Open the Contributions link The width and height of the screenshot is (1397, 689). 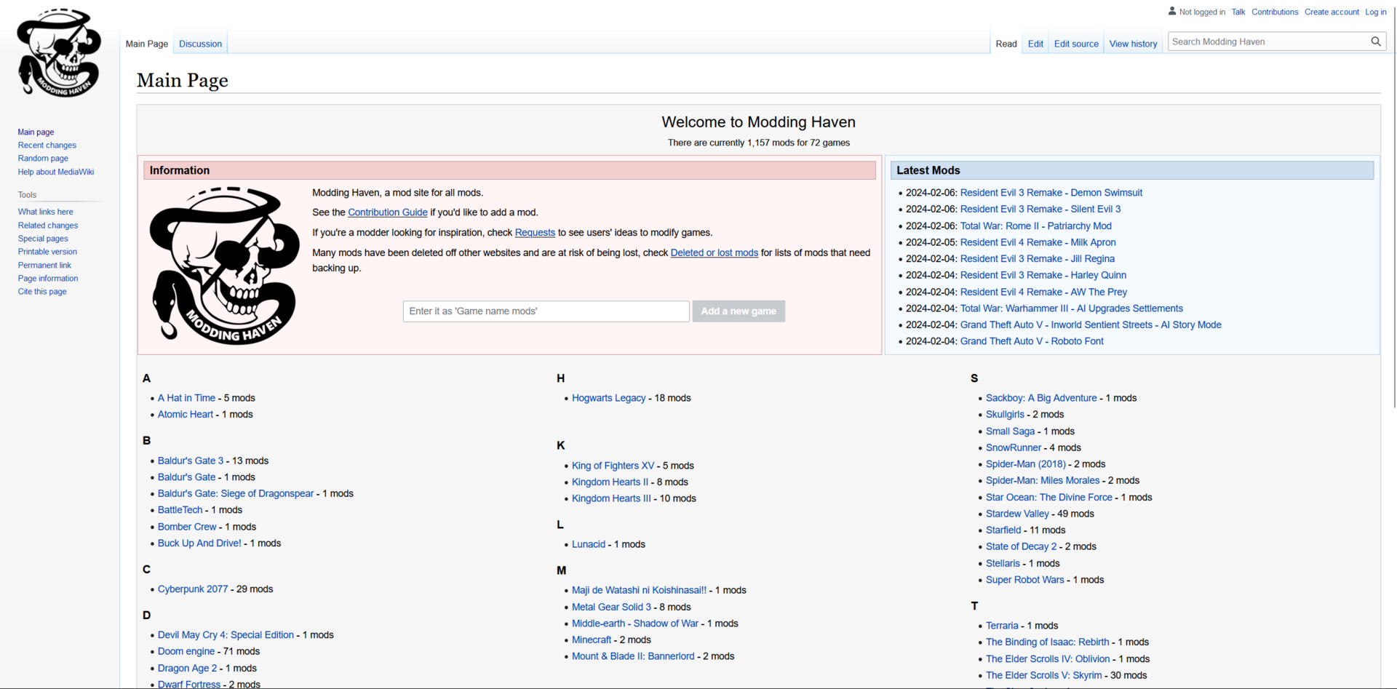tap(1275, 12)
